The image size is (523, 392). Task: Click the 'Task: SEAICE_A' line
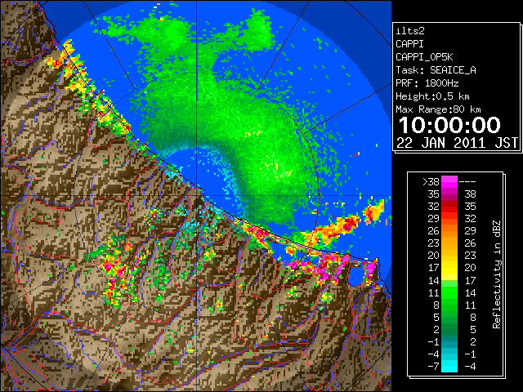pyautogui.click(x=436, y=70)
